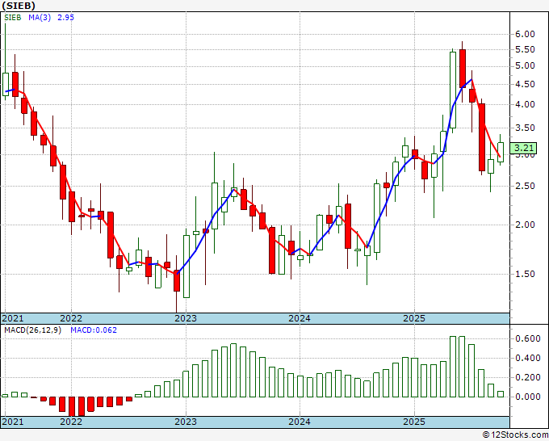Click the 3.50 price axis label
The image size is (549, 441).
pyautogui.click(x=526, y=128)
